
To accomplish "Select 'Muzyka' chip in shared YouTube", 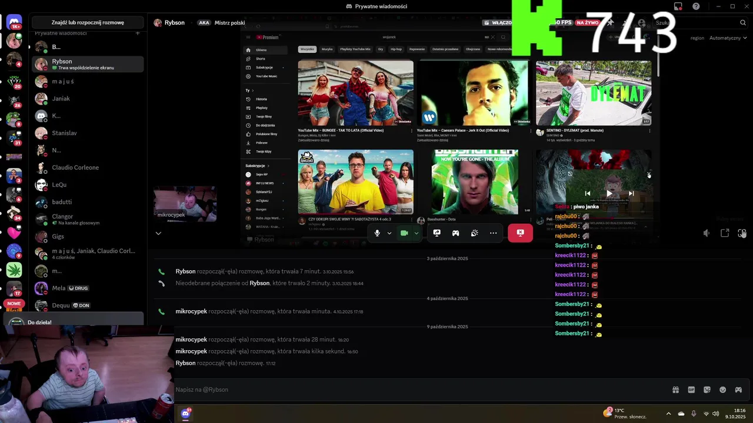I will pos(327,49).
